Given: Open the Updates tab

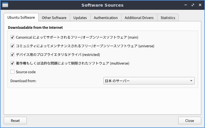Looking at the screenshot, I should coord(80,18).
